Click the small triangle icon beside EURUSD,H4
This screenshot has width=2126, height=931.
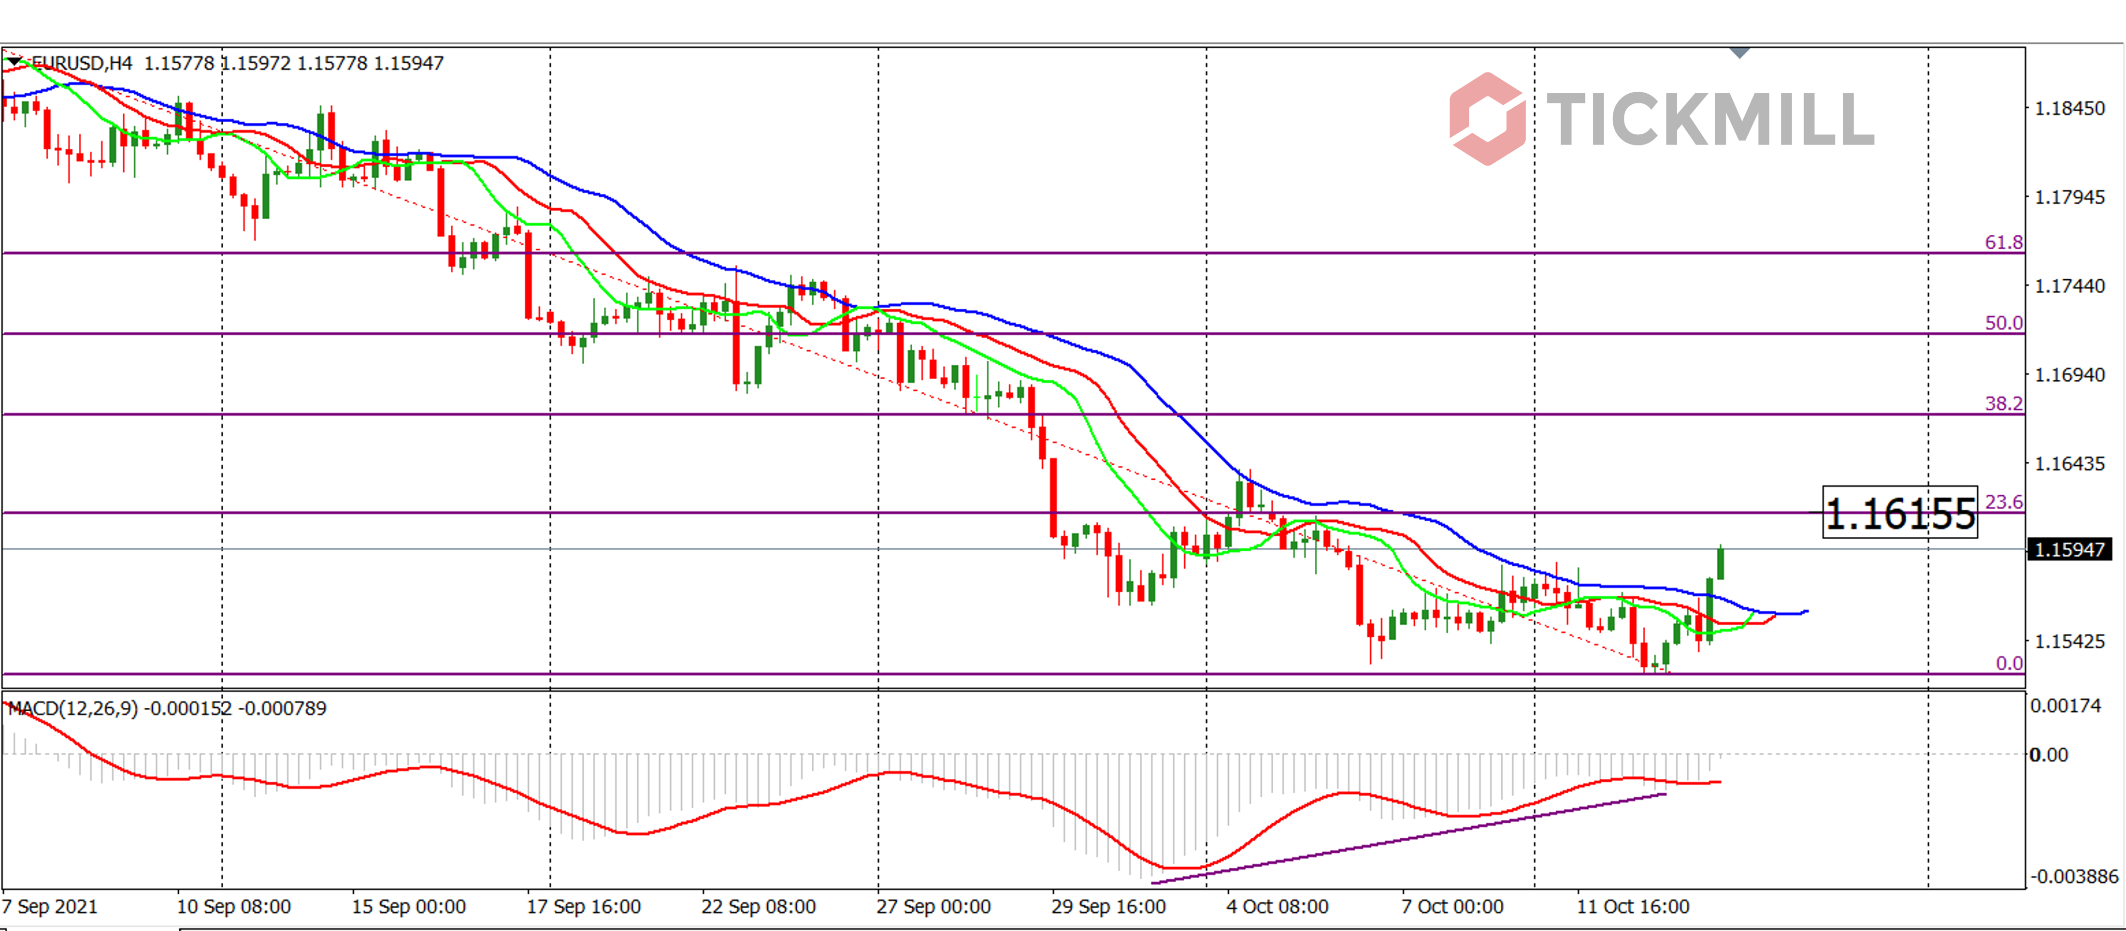pos(15,62)
